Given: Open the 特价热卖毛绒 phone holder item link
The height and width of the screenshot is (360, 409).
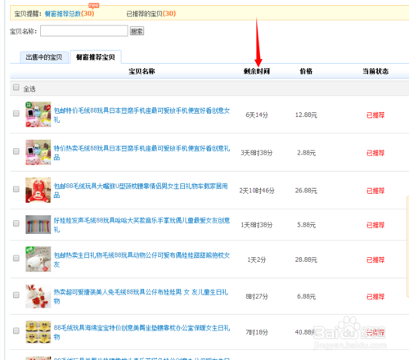Looking at the screenshot, I should [142, 152].
